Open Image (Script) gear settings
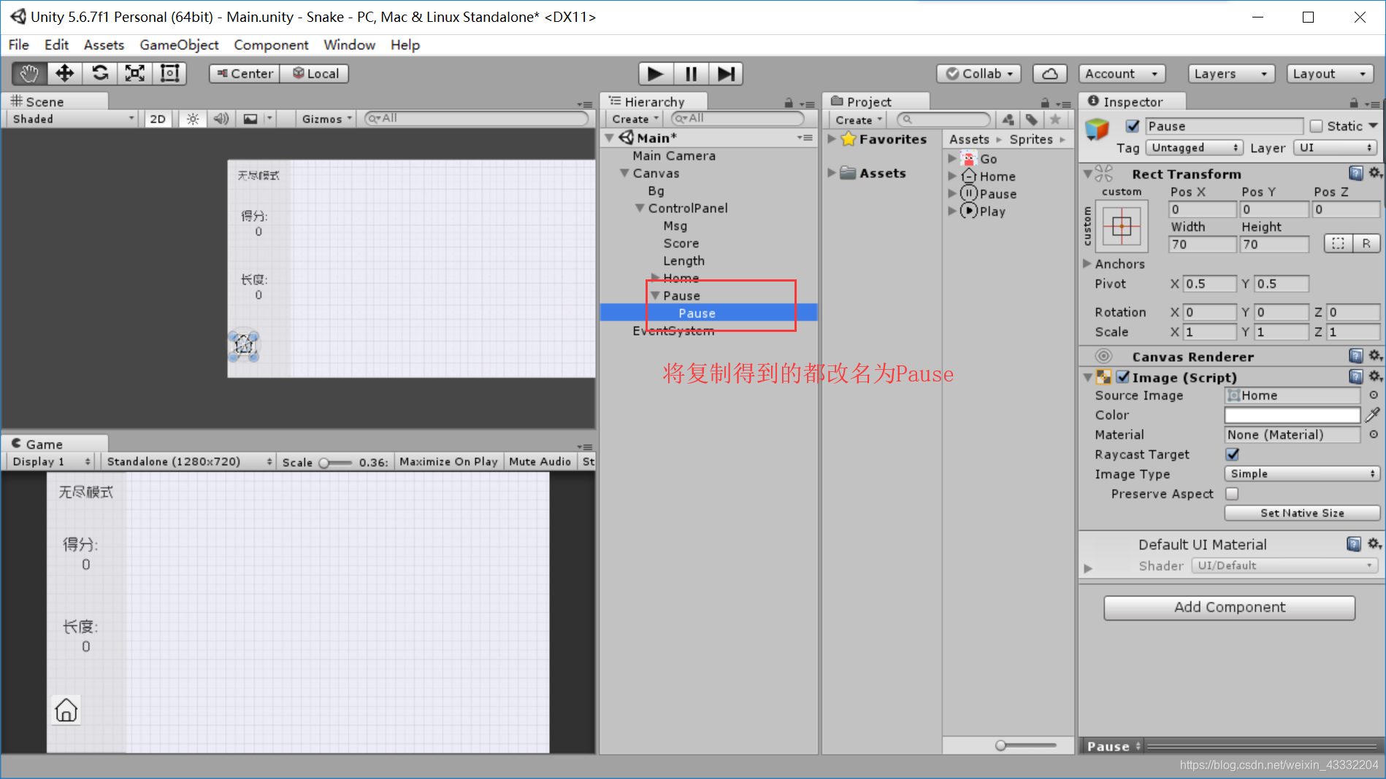The width and height of the screenshot is (1386, 779). click(1375, 376)
